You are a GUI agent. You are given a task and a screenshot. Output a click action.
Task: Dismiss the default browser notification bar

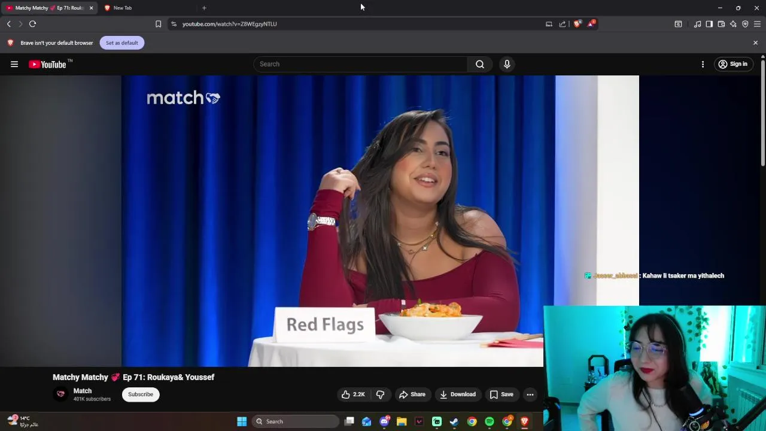[755, 43]
